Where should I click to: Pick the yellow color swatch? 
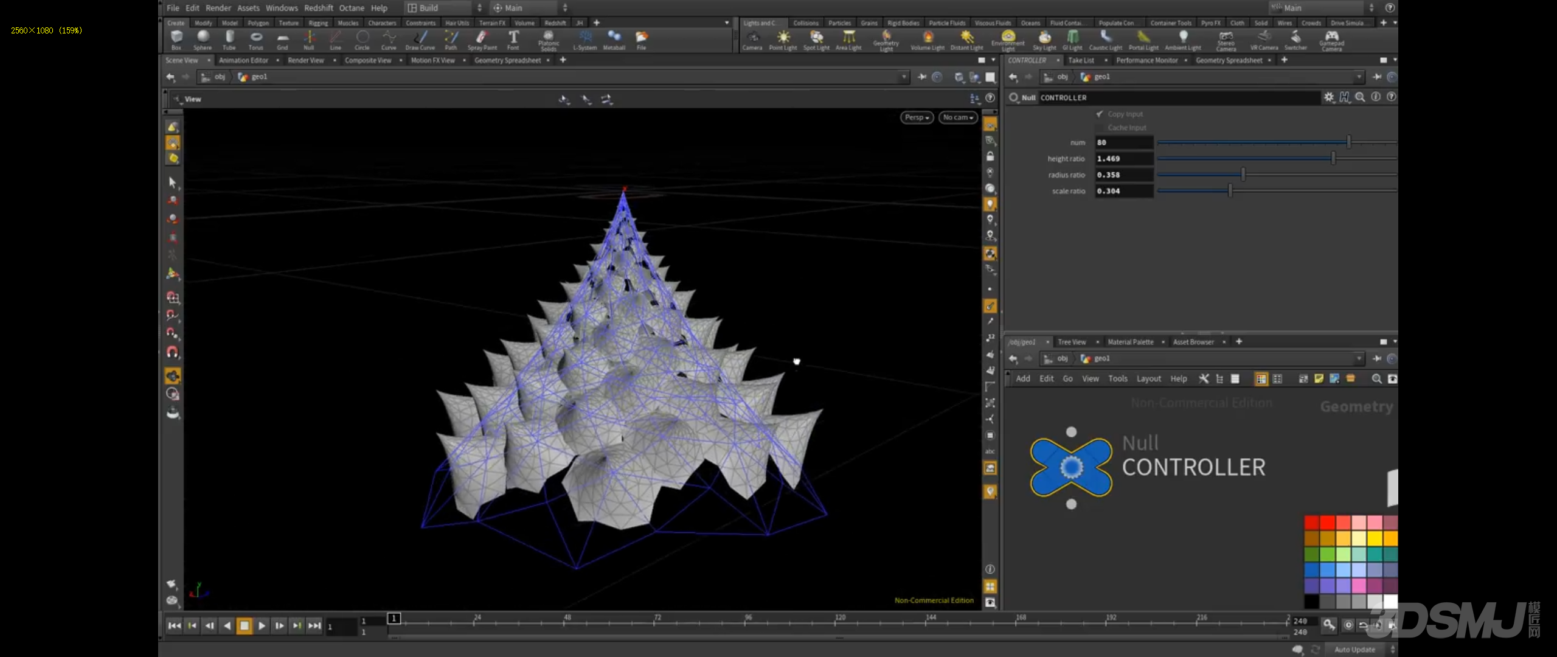click(x=1375, y=538)
